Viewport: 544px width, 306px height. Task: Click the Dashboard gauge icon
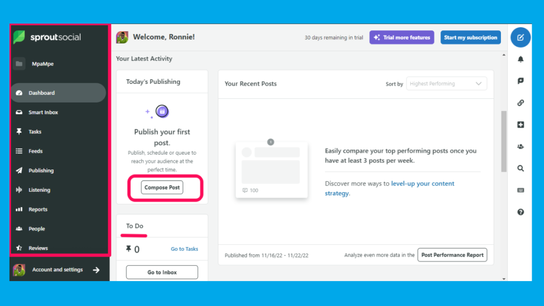pos(19,92)
